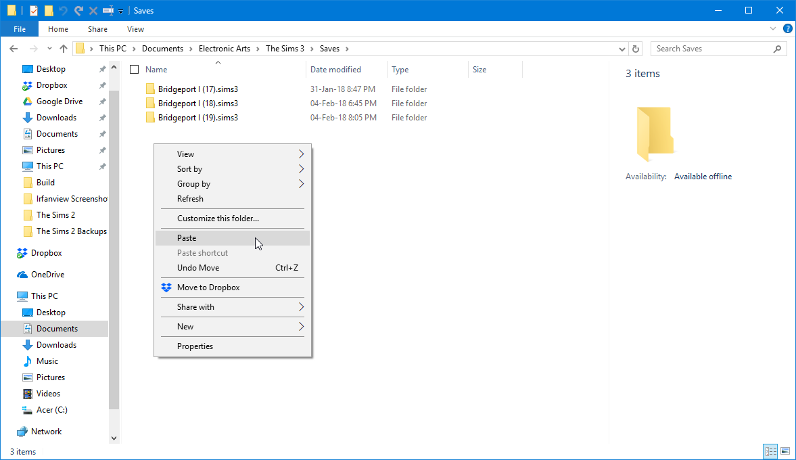Expand the address bar history dropdown

click(622, 49)
